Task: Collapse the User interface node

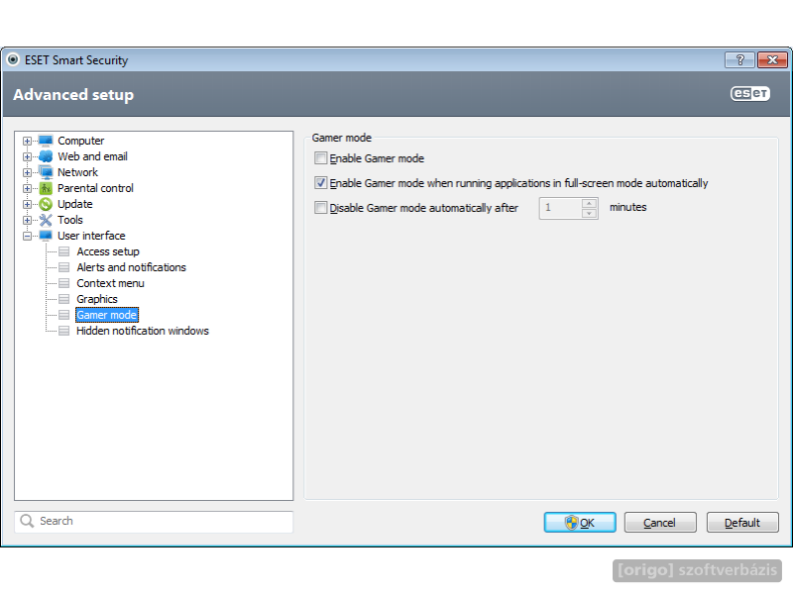Action: coord(28,236)
